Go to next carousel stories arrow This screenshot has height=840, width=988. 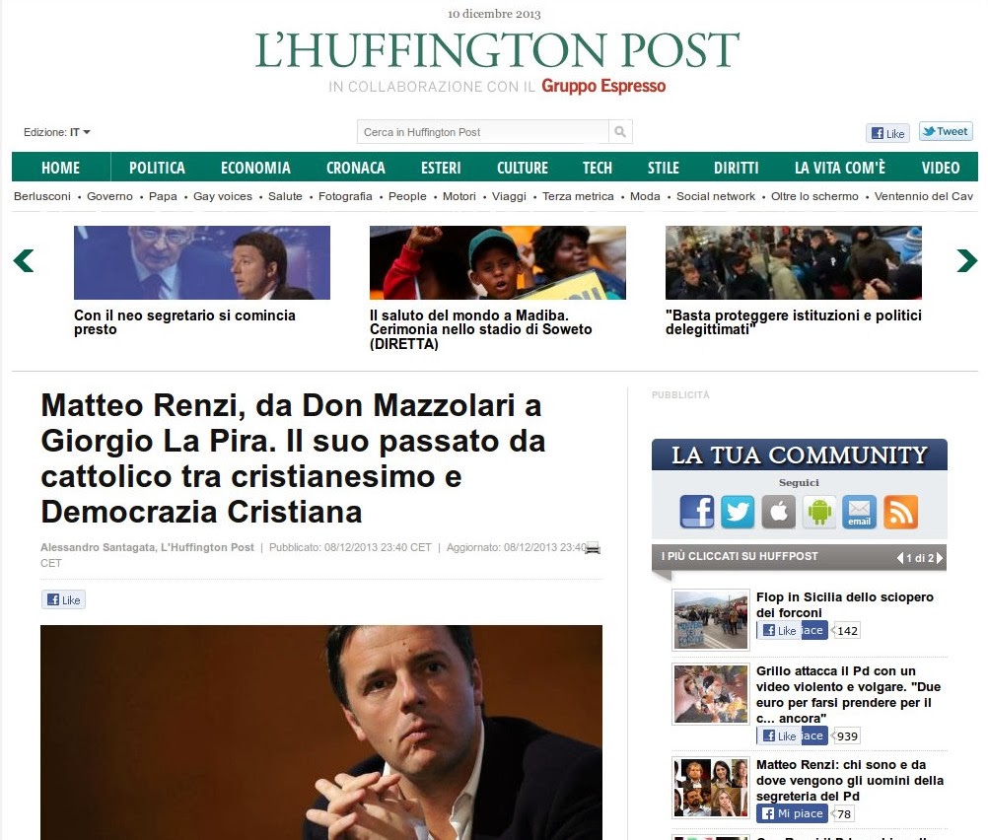tap(966, 260)
